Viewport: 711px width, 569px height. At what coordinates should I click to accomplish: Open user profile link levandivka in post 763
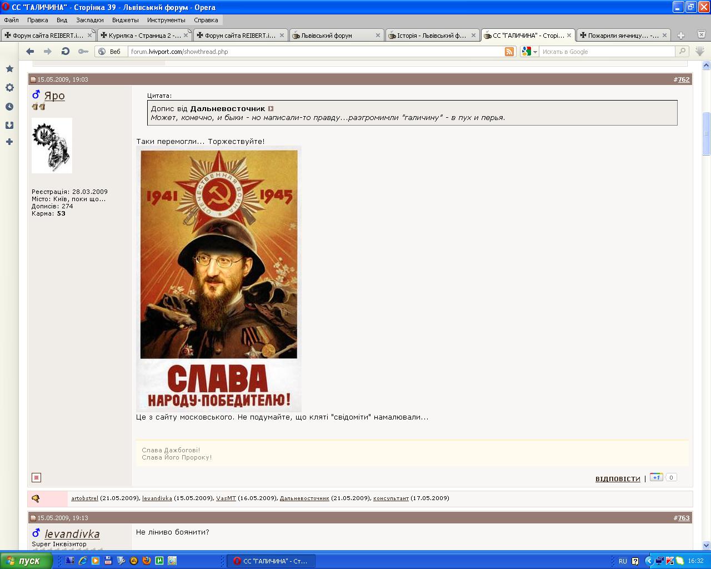click(72, 534)
